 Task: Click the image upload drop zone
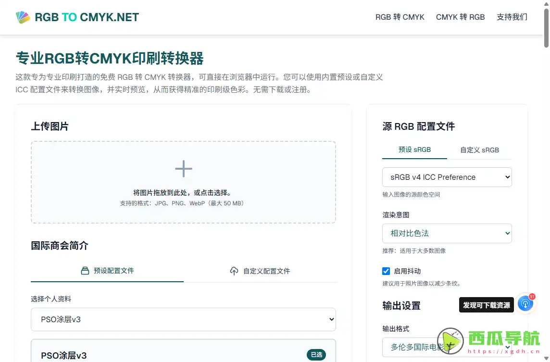pyautogui.click(x=184, y=182)
